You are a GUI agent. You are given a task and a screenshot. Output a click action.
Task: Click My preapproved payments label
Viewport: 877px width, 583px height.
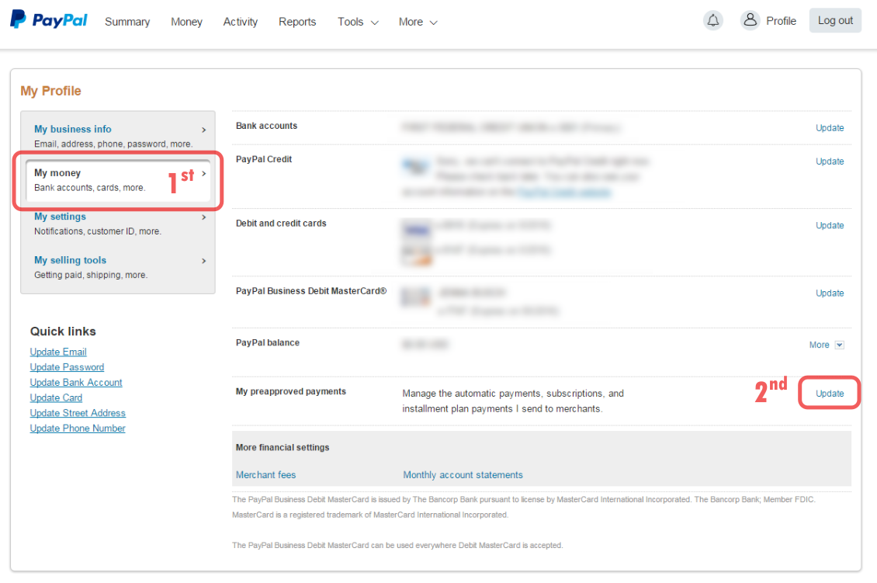291,392
